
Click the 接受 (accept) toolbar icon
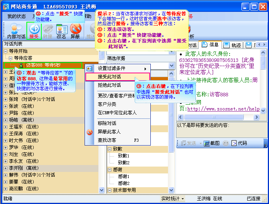tap(34, 31)
